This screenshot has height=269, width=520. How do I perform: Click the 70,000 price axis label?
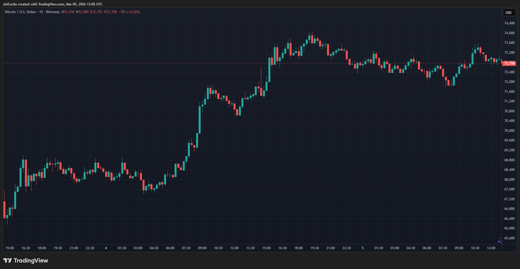point(509,131)
